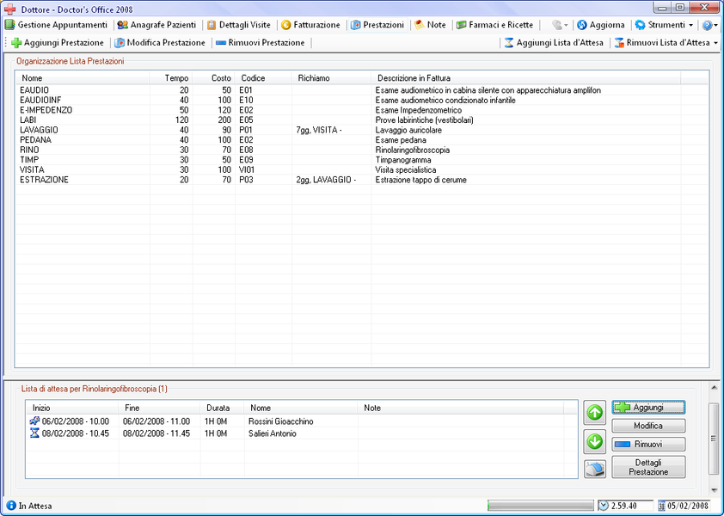Select the E-IMPEDENZO service row
The width and height of the screenshot is (724, 516).
(x=362, y=110)
